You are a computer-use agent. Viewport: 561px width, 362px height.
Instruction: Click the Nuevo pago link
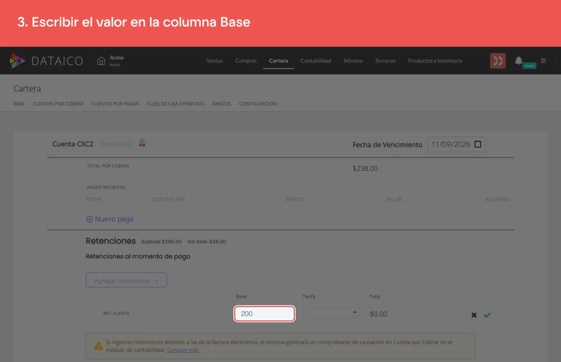coord(110,219)
